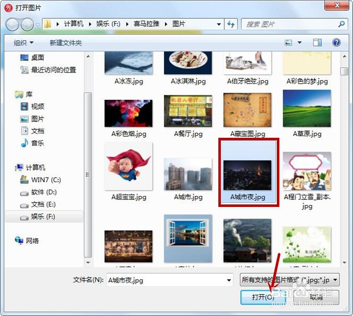Click the magnifier search icon

click(x=341, y=24)
